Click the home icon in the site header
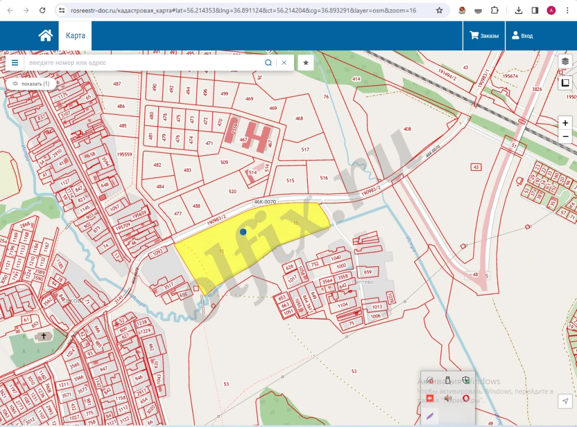Image resolution: width=577 pixels, height=427 pixels. 45,35
